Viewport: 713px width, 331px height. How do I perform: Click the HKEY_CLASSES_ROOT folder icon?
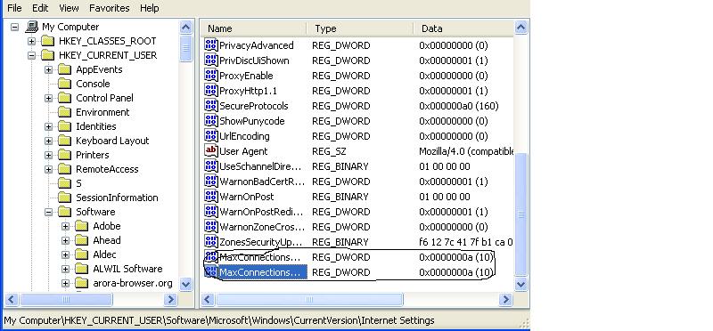coord(48,41)
